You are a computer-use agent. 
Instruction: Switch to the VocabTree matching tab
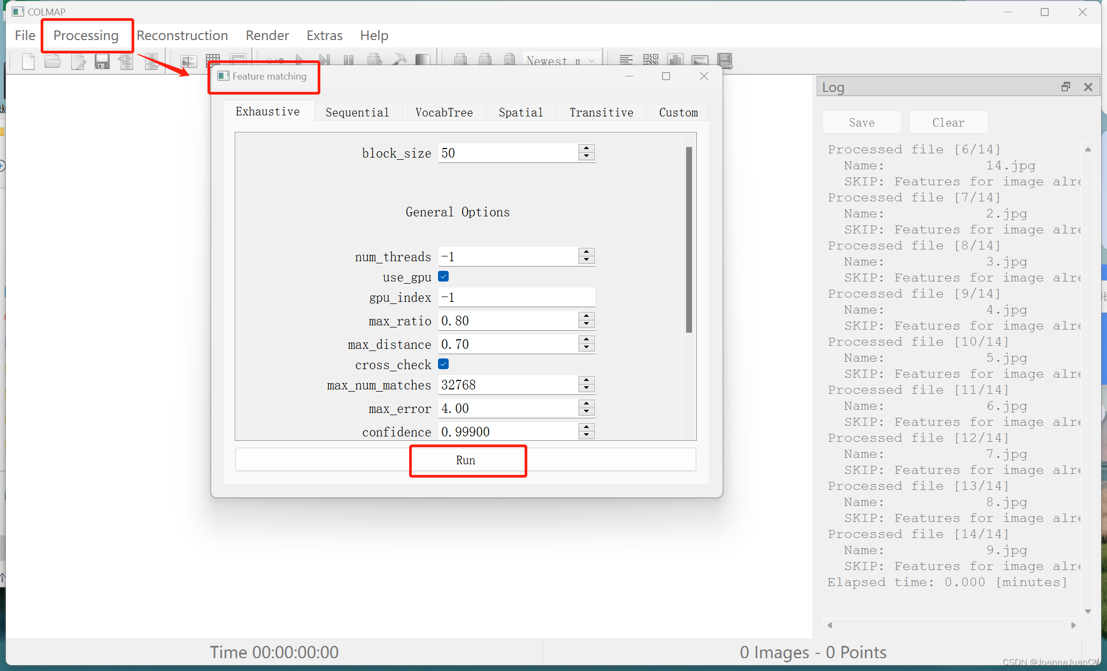[x=443, y=112]
